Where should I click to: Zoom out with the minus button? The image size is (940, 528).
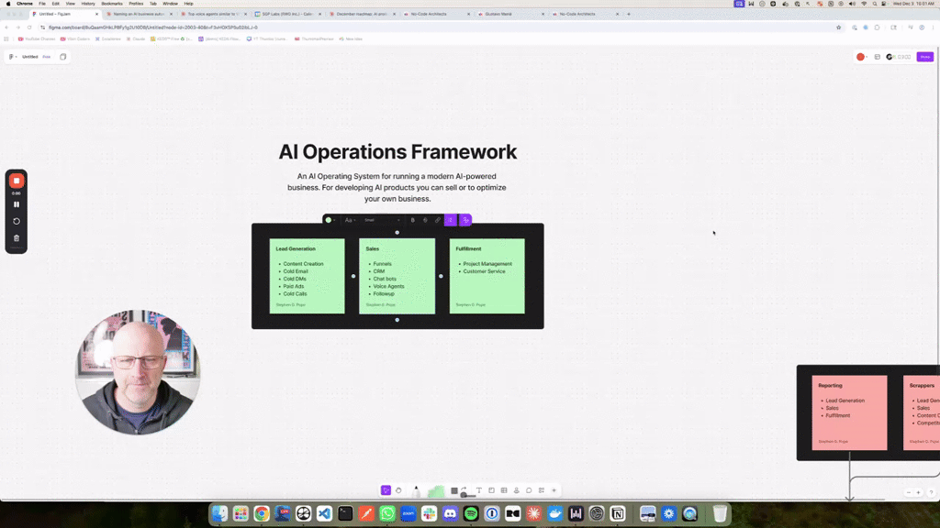909,492
